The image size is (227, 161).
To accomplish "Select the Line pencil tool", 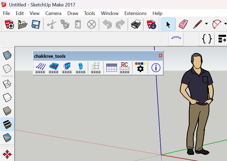I will click(197, 24).
